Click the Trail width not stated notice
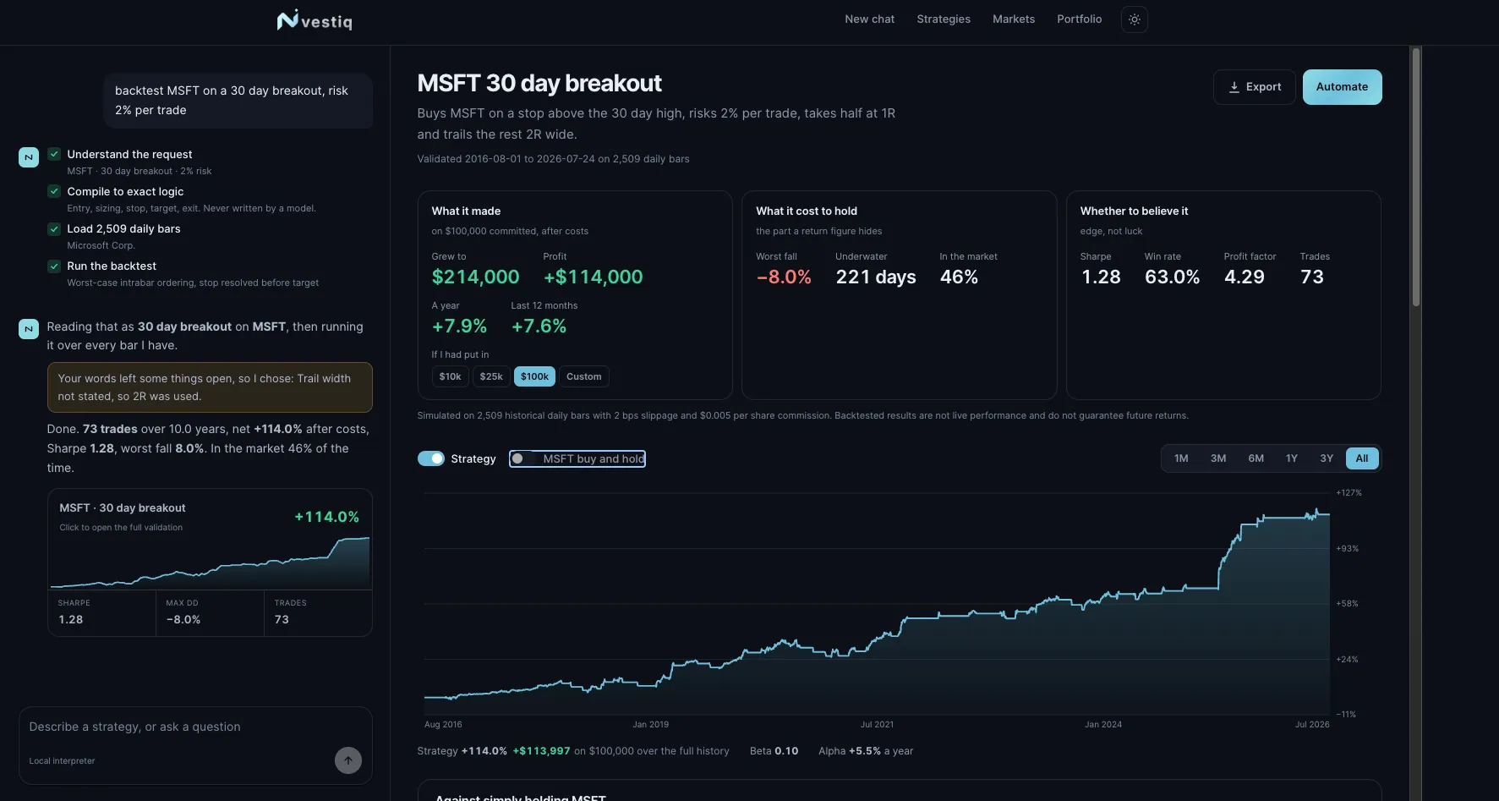The image size is (1499, 801). pos(210,387)
